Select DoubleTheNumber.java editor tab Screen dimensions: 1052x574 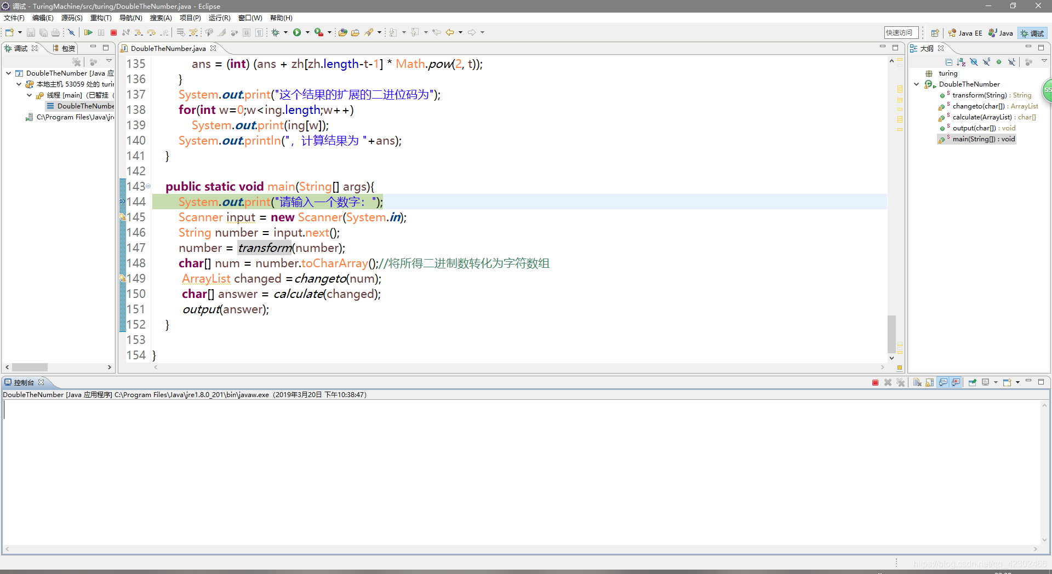point(168,48)
